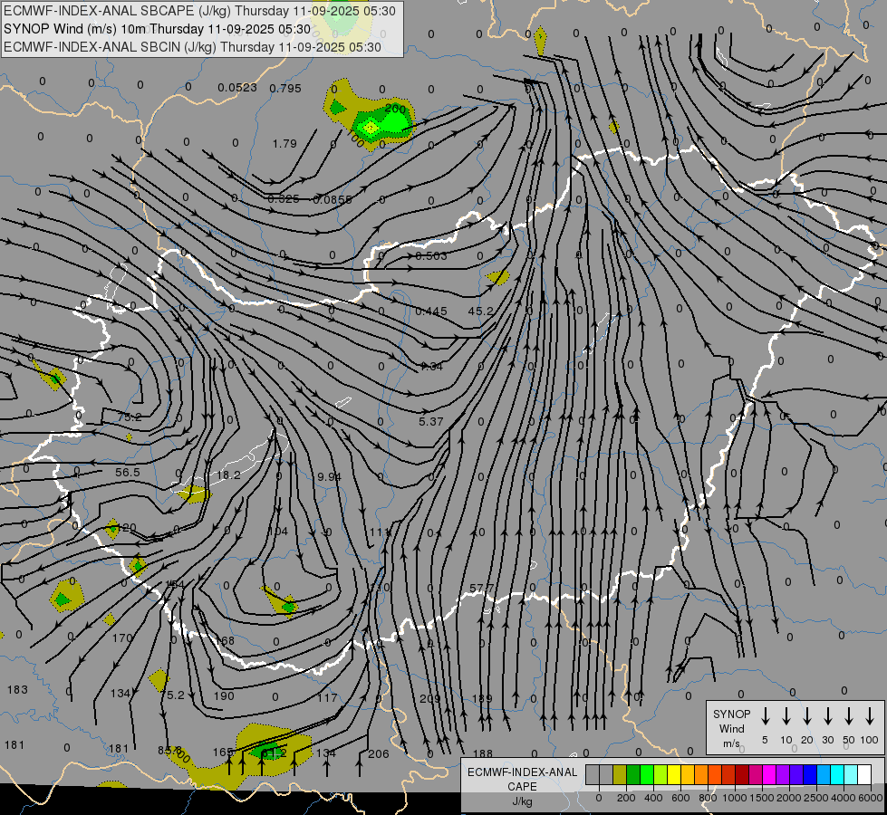Click the map value 165

(x=224, y=753)
